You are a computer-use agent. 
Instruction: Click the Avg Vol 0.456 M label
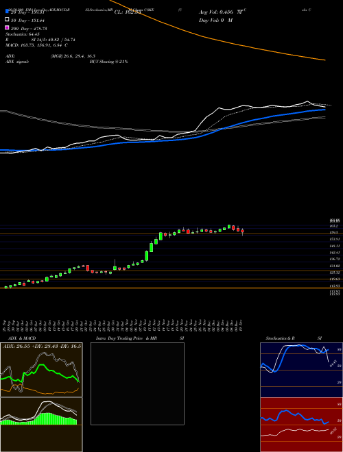pyautogui.click(x=220, y=12)
